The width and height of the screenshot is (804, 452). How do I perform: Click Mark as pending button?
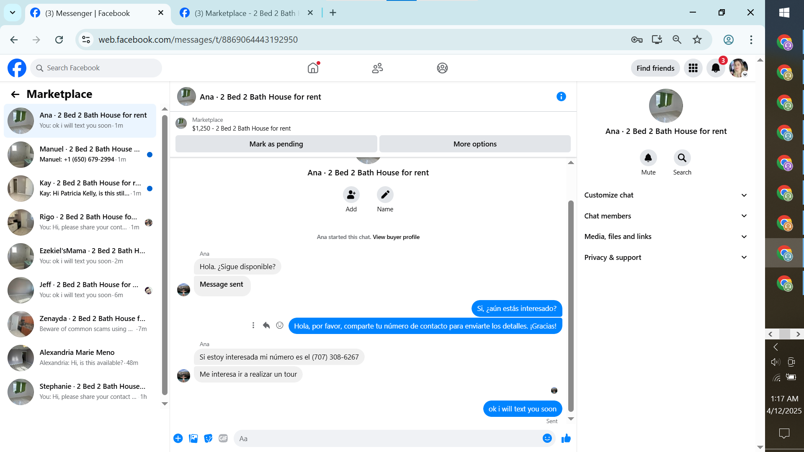point(276,144)
